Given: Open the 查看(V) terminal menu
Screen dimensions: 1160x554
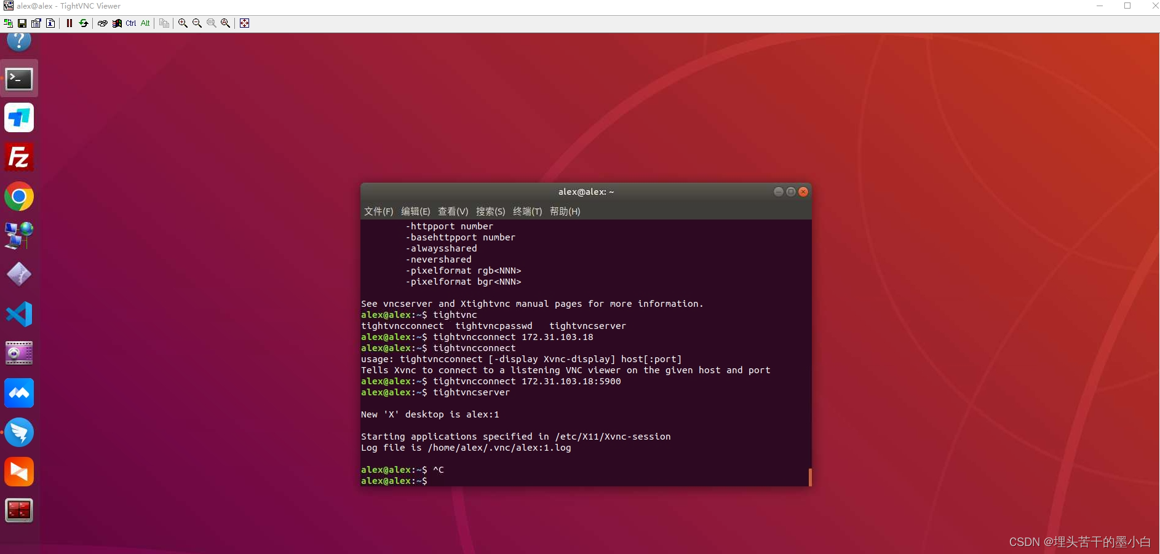Looking at the screenshot, I should tap(453, 212).
